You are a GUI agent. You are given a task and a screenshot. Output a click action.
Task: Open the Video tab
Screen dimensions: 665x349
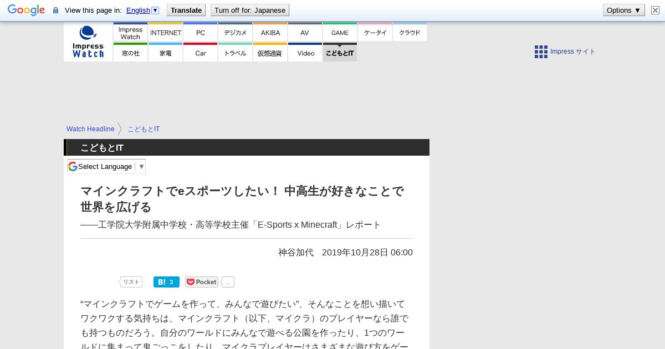305,53
